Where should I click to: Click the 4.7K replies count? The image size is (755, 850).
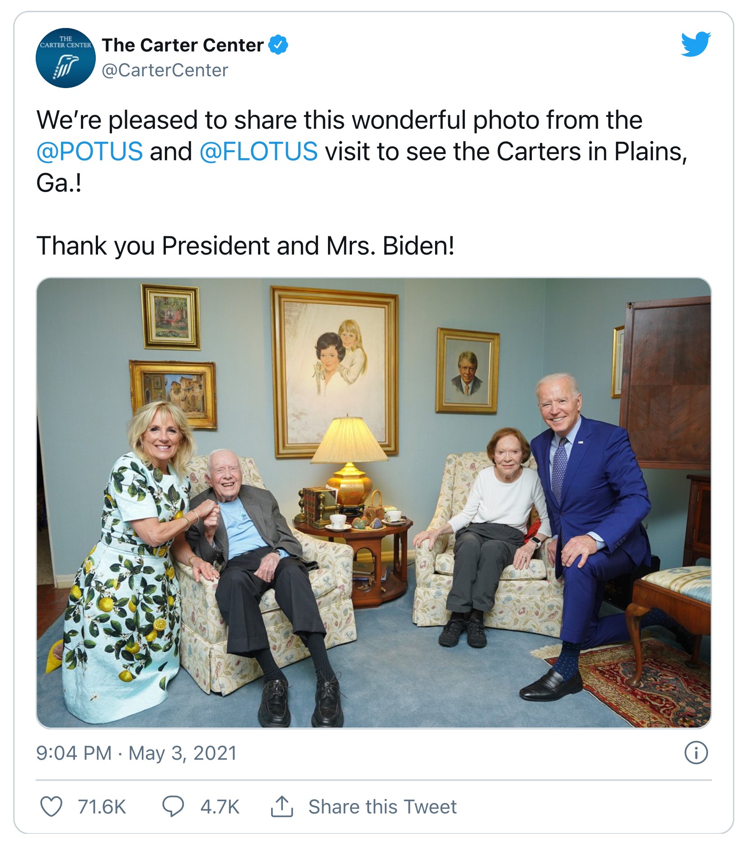220,807
